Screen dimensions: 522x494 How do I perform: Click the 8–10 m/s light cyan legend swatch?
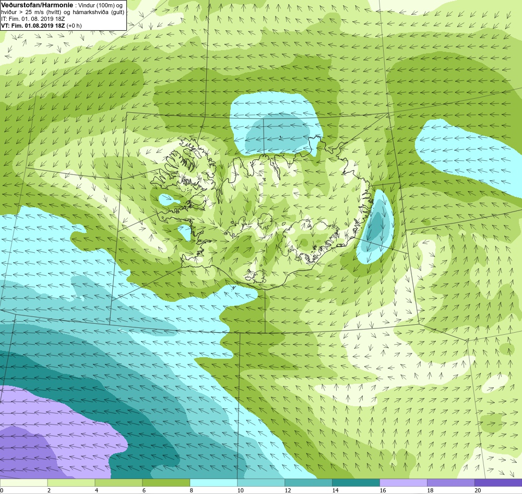(x=213, y=483)
